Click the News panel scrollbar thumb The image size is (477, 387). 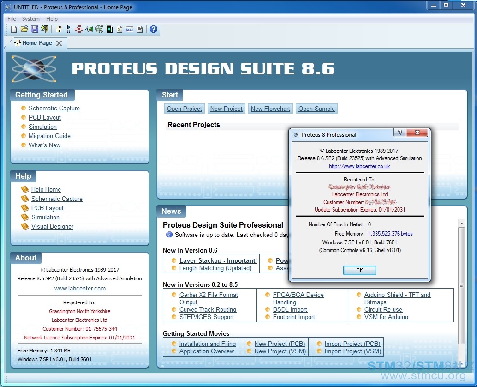(461, 285)
